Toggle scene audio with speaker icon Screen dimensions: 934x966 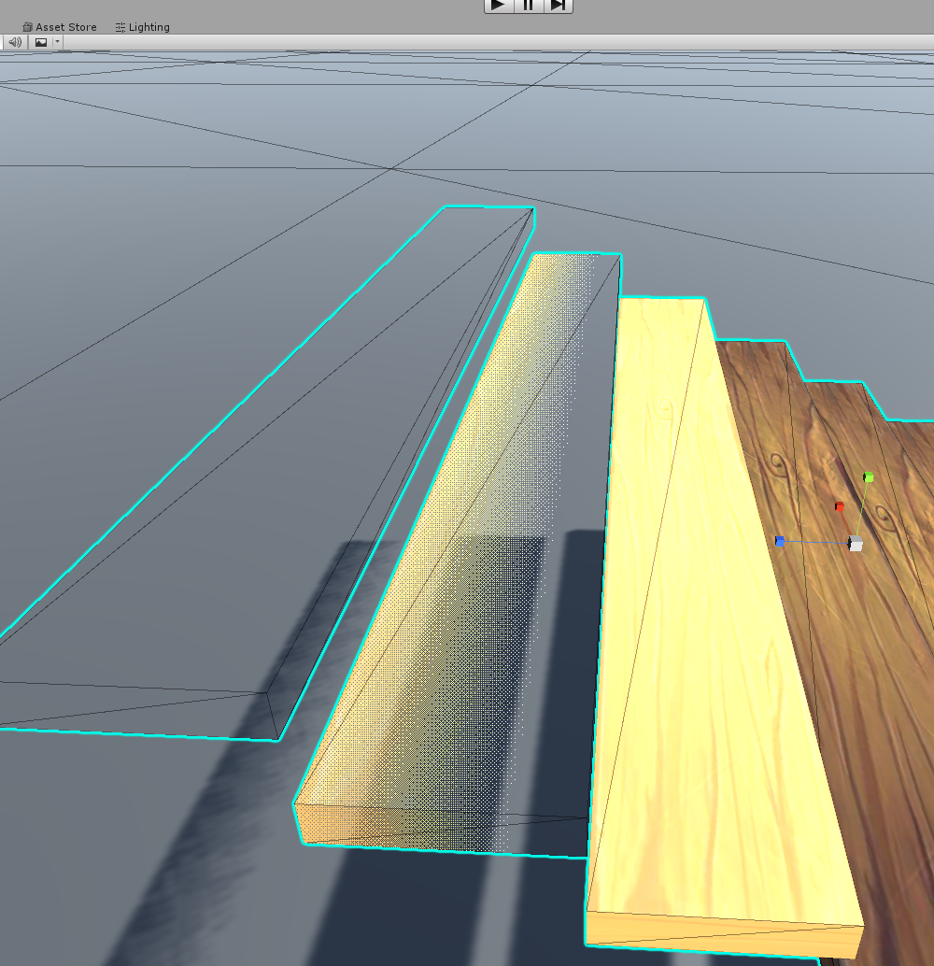click(15, 42)
